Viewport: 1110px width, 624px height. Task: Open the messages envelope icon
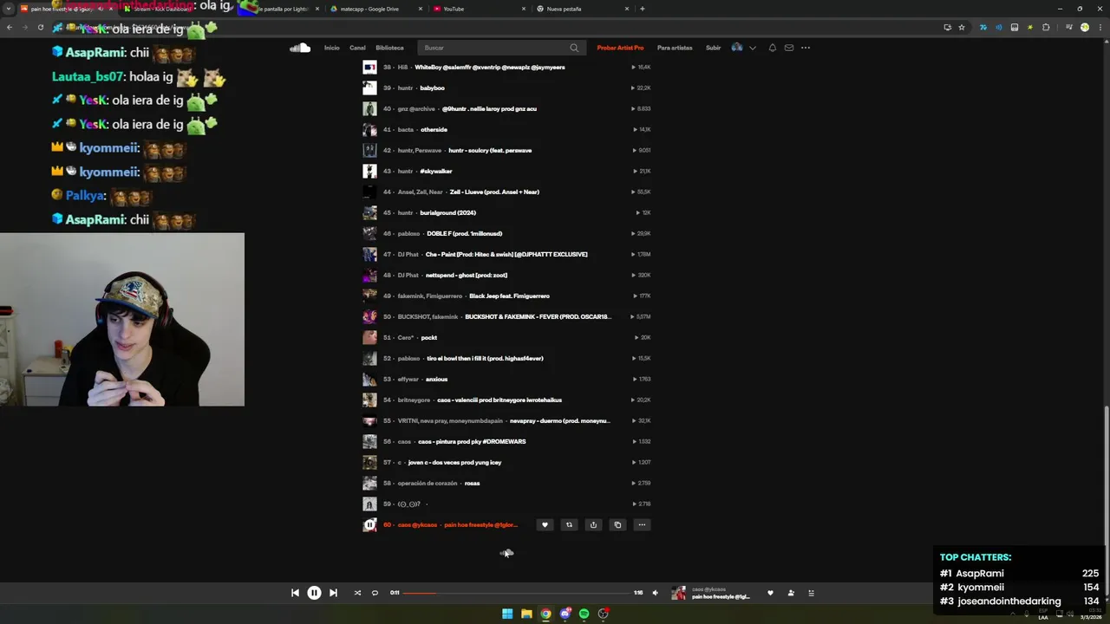point(789,48)
